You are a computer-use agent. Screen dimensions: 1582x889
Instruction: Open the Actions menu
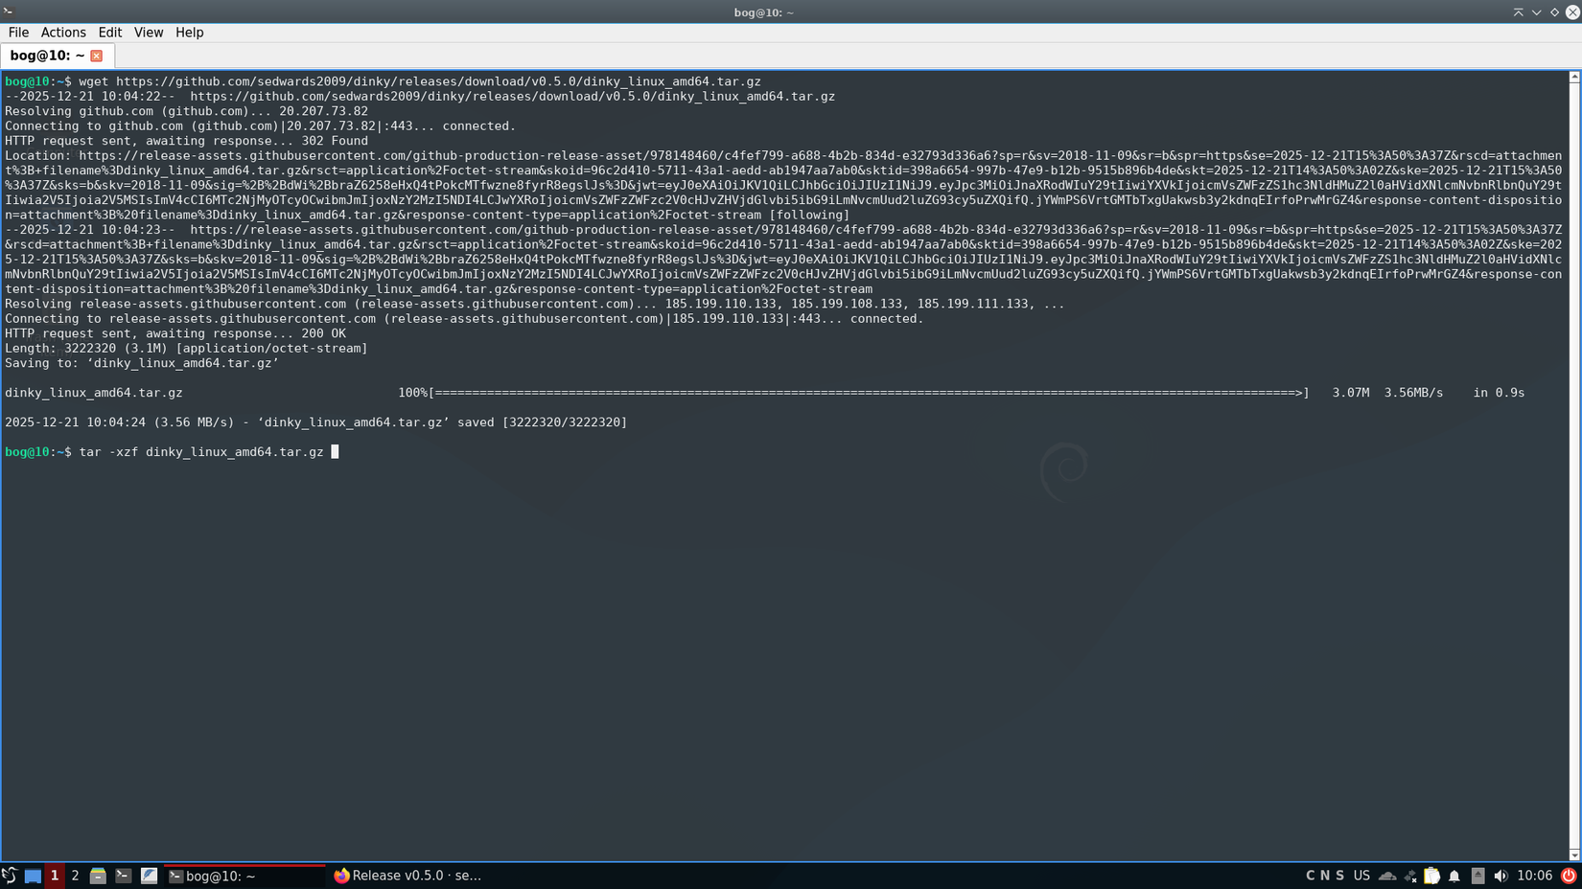pyautogui.click(x=63, y=33)
